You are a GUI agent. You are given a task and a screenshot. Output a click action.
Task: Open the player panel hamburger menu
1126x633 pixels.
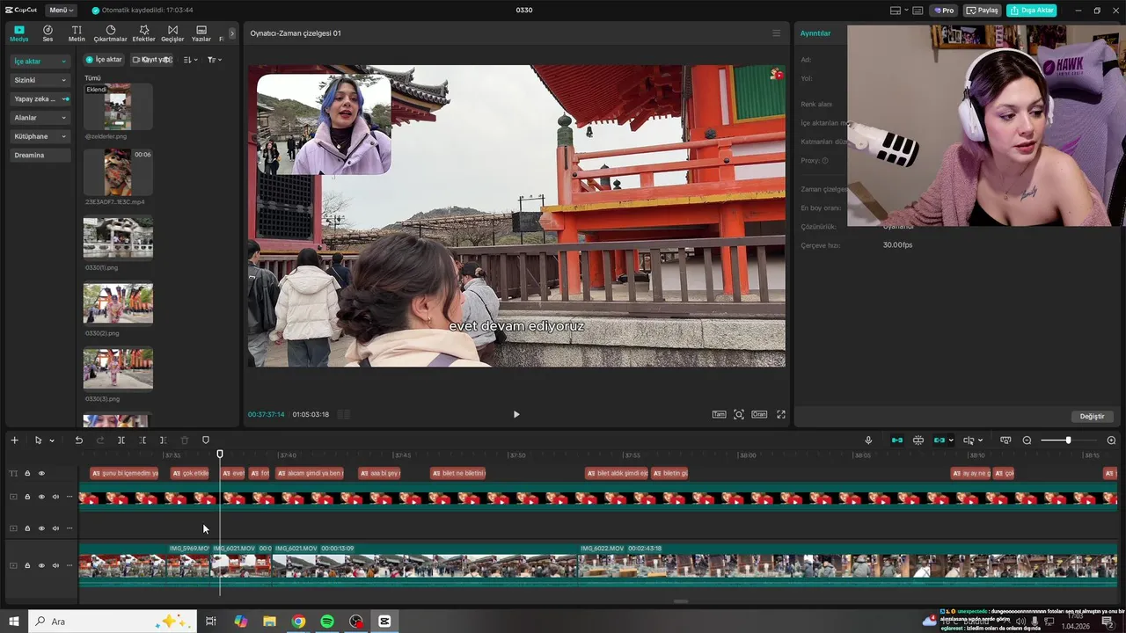(x=776, y=33)
